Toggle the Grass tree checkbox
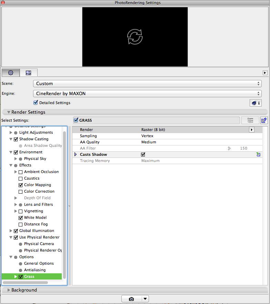This screenshot has height=304, width=270. (21, 277)
